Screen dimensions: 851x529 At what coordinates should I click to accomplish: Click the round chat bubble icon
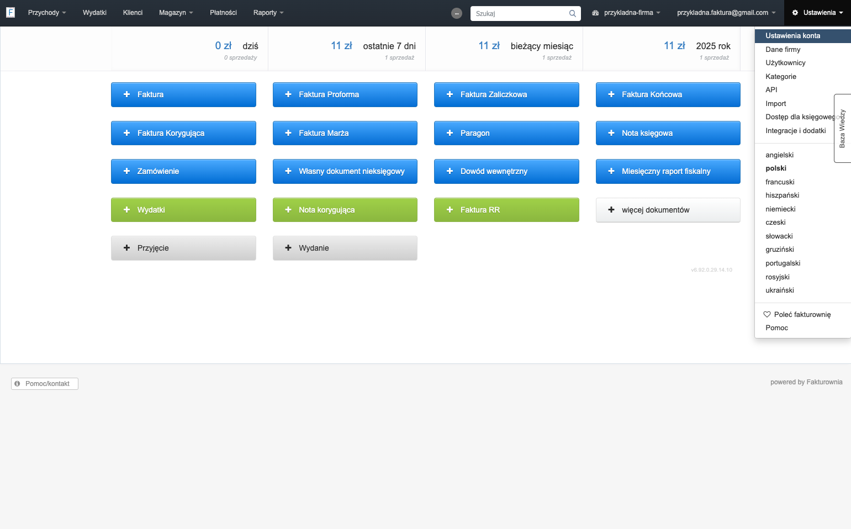coord(457,13)
